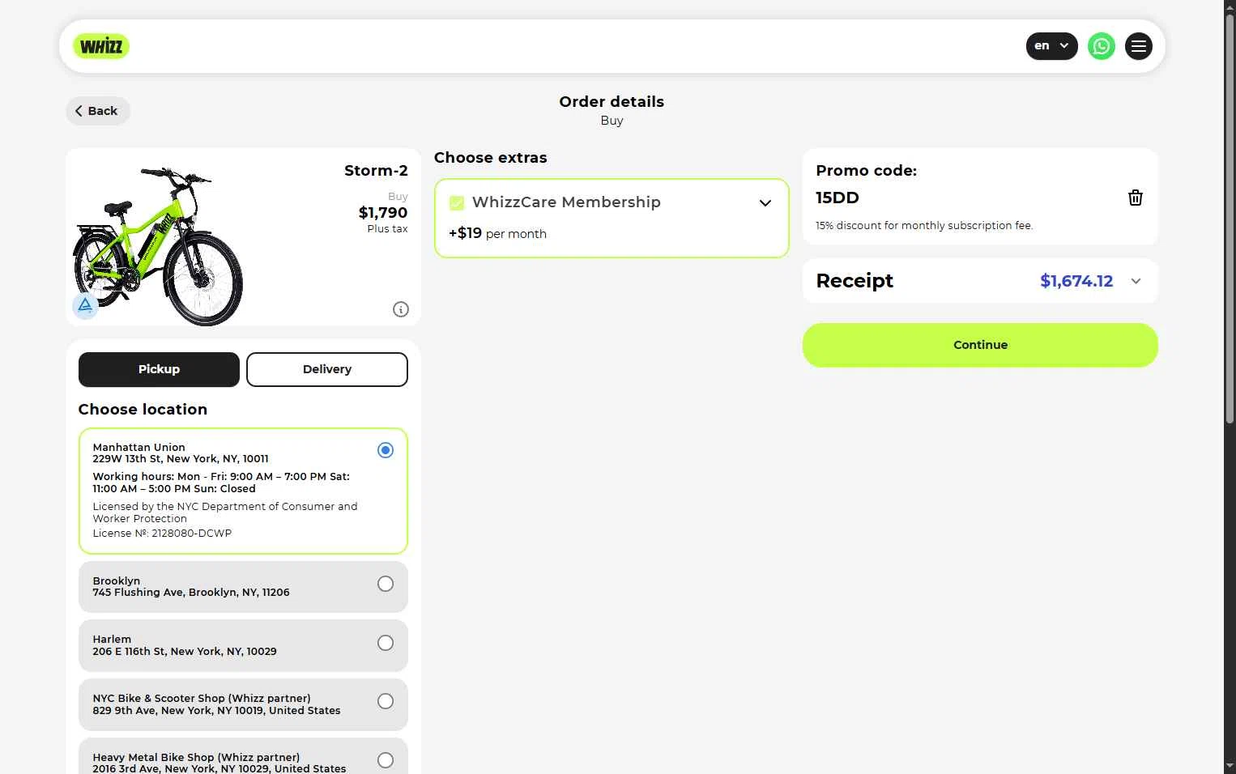Screen dimensions: 1236x774
Task: Go Back to previous page
Action: click(98, 111)
